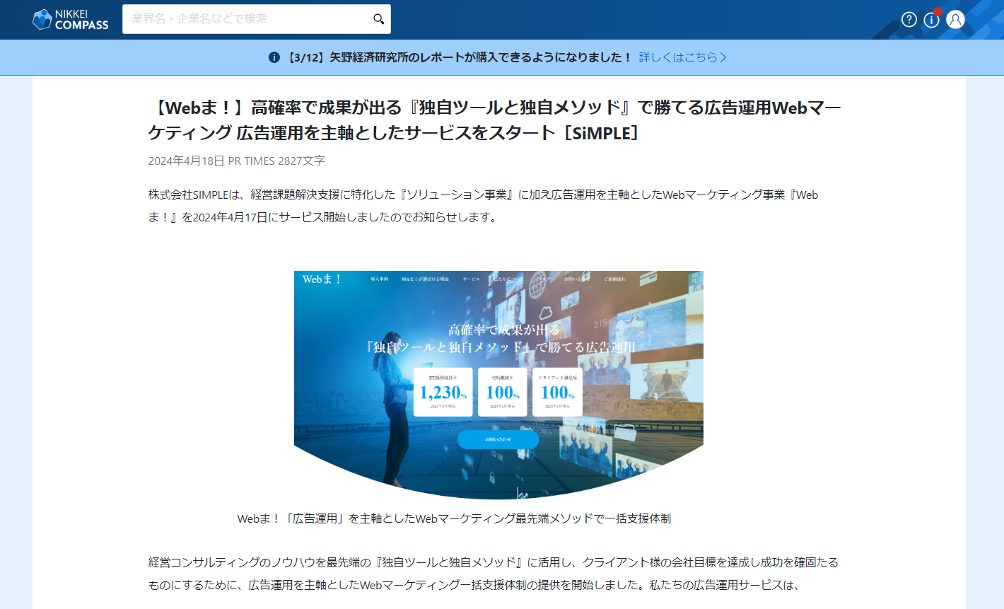Focus the industry and company search field
Image resolution: width=1004 pixels, height=609 pixels.
click(257, 19)
